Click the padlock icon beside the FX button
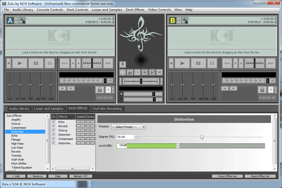 pos(130,72)
